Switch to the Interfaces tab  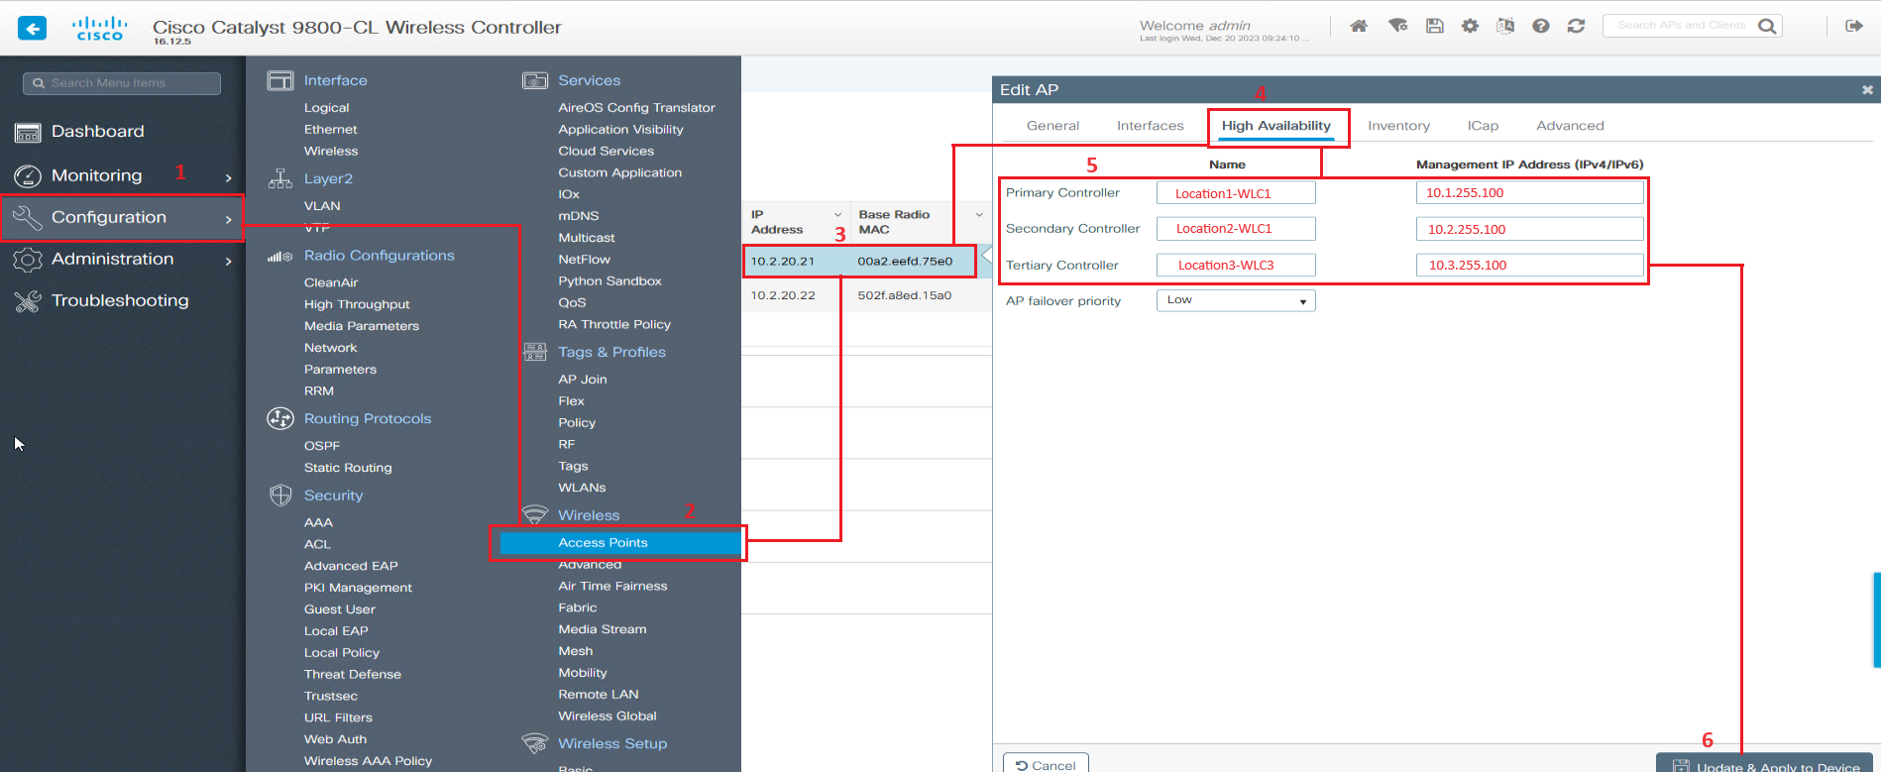(1150, 126)
